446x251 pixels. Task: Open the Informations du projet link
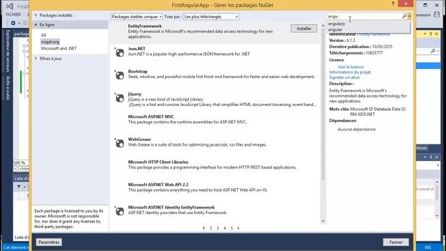coord(350,72)
